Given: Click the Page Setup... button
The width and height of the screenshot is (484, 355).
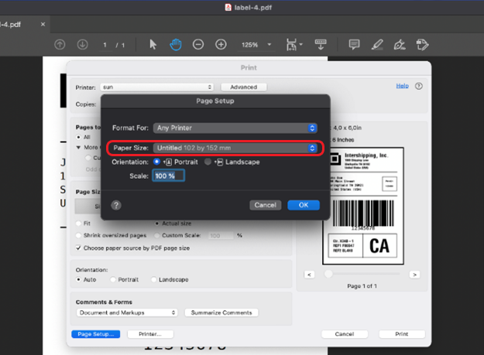Looking at the screenshot, I should point(96,334).
